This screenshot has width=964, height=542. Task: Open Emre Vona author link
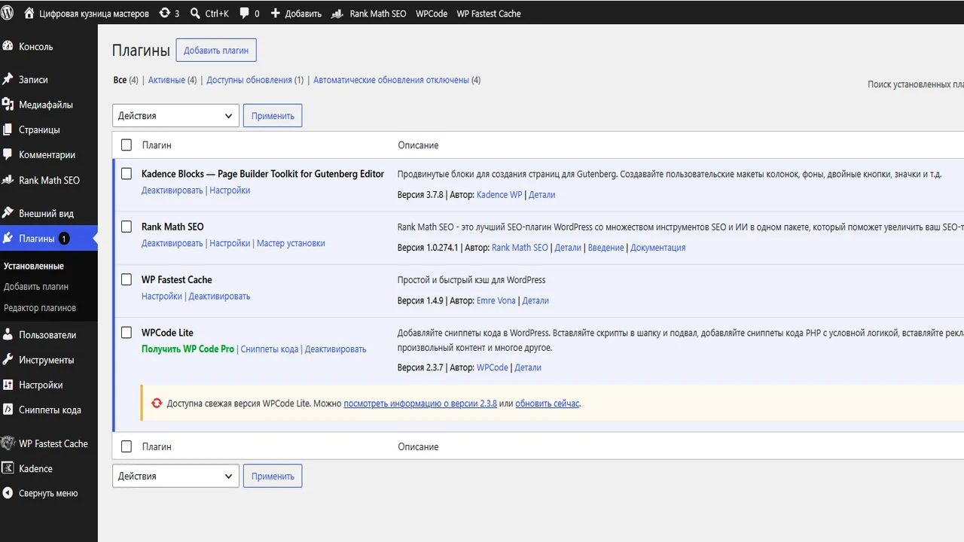496,300
